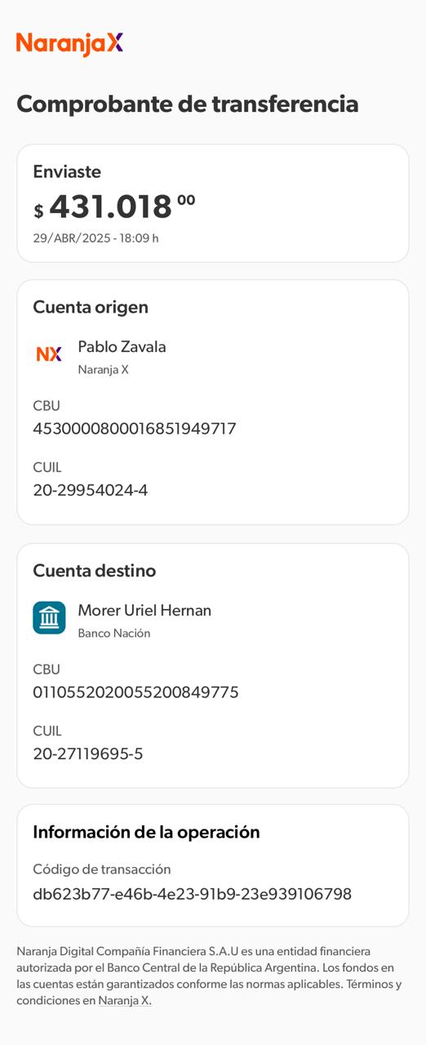
Task: Select the destination CBU 0110552020055200849775
Action: click(x=135, y=692)
